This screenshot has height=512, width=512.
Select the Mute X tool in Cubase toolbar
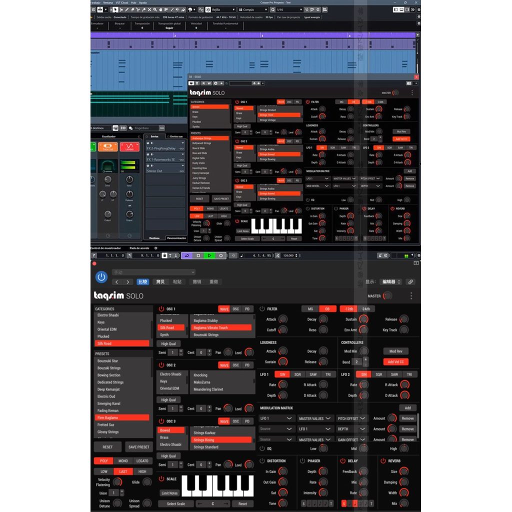coord(149,10)
